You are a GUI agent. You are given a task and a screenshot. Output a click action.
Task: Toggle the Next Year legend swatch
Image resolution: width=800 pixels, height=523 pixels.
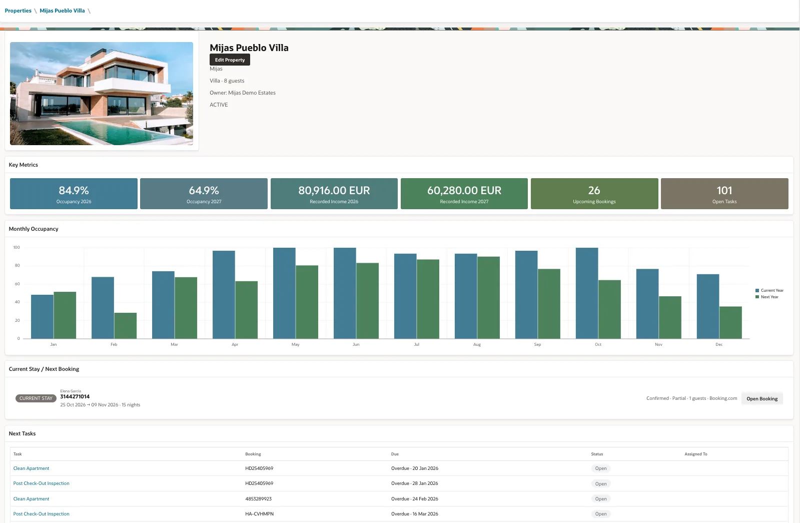pos(757,297)
